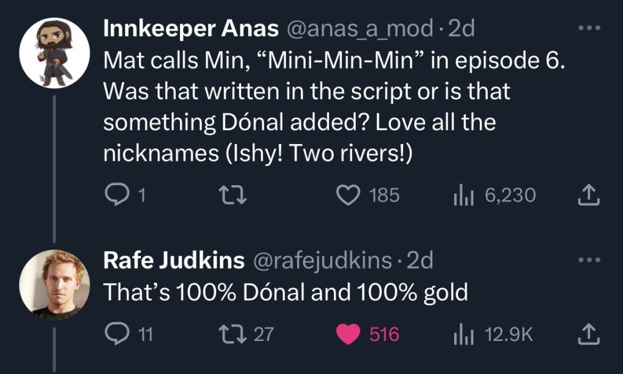Open Innkeeper Anas's profile picture
This screenshot has height=374, width=623.
point(55,53)
